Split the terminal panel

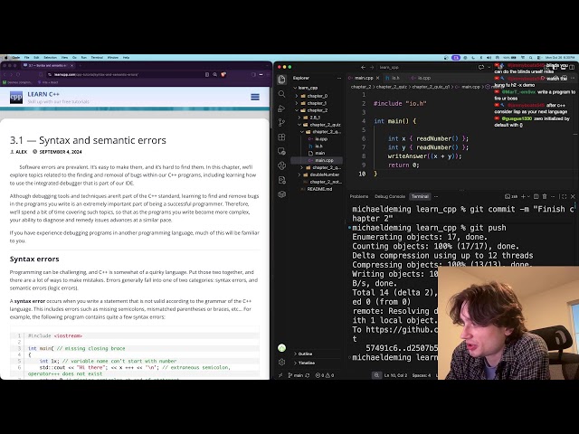pos(536,196)
